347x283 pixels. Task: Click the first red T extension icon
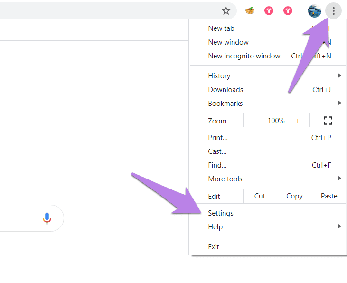pos(269,10)
